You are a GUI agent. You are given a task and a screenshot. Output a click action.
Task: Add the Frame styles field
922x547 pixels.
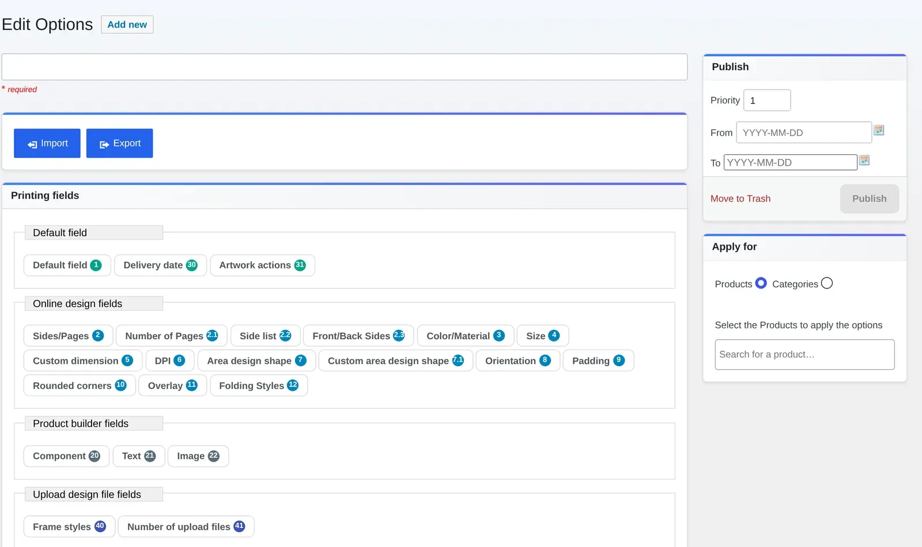pos(69,527)
